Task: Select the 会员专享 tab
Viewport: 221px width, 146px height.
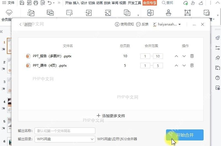Action: coord(150,3)
